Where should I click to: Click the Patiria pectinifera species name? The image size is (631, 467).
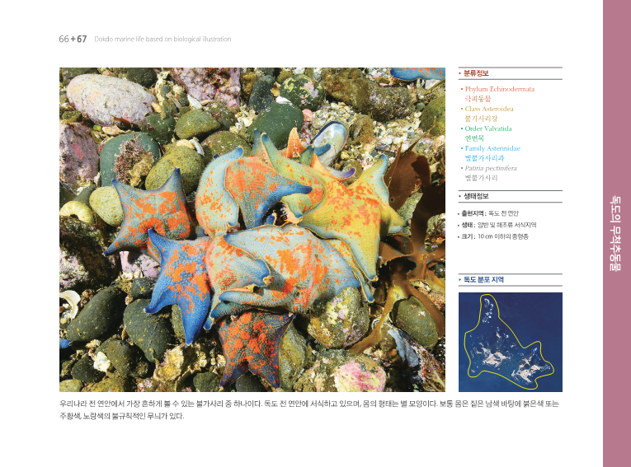[x=491, y=168]
